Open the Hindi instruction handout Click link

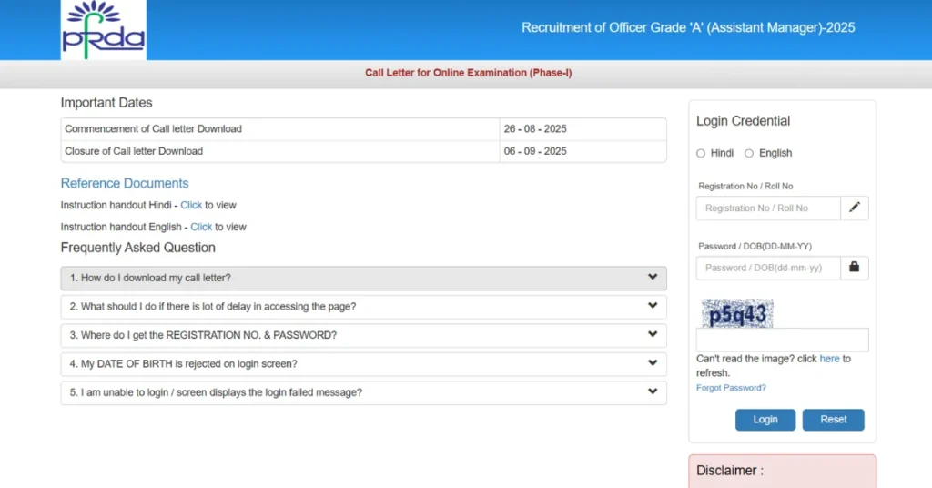pyautogui.click(x=191, y=205)
